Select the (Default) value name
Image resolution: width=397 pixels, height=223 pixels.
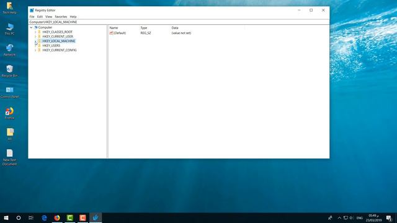[x=120, y=33]
